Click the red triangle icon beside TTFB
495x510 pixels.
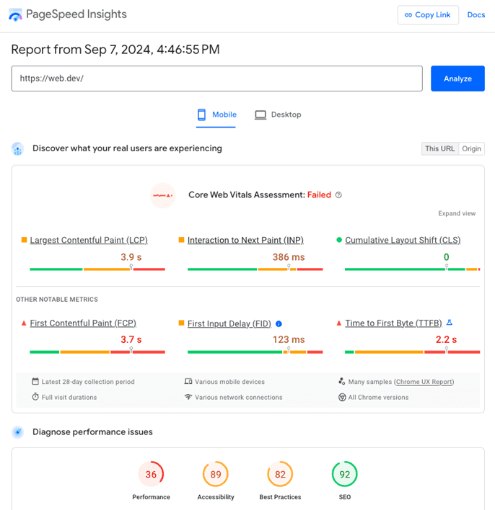click(x=339, y=323)
